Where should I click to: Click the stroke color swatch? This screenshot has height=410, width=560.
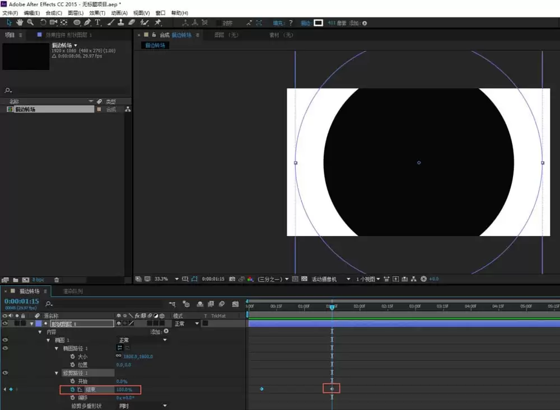[318, 23]
